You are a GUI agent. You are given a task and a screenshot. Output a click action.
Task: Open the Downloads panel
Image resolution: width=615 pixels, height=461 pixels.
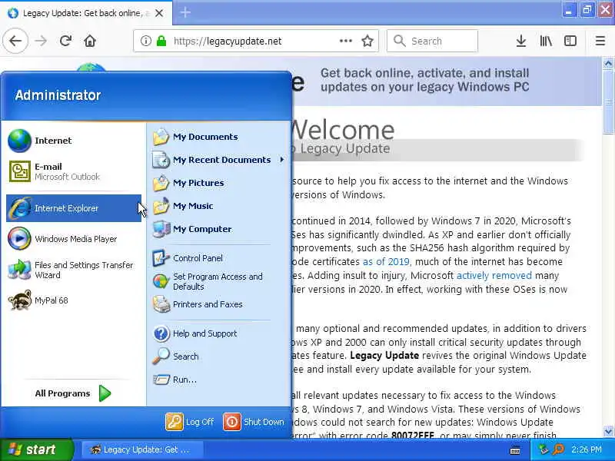click(521, 41)
